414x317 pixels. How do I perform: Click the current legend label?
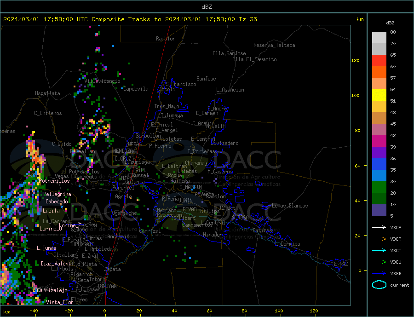400,285
